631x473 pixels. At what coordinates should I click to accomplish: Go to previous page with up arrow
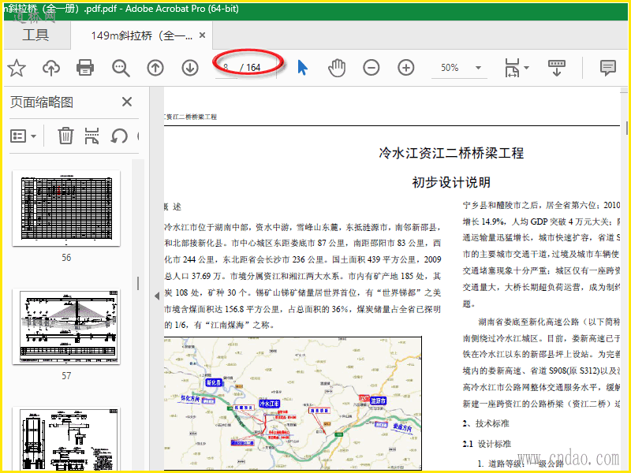click(155, 68)
